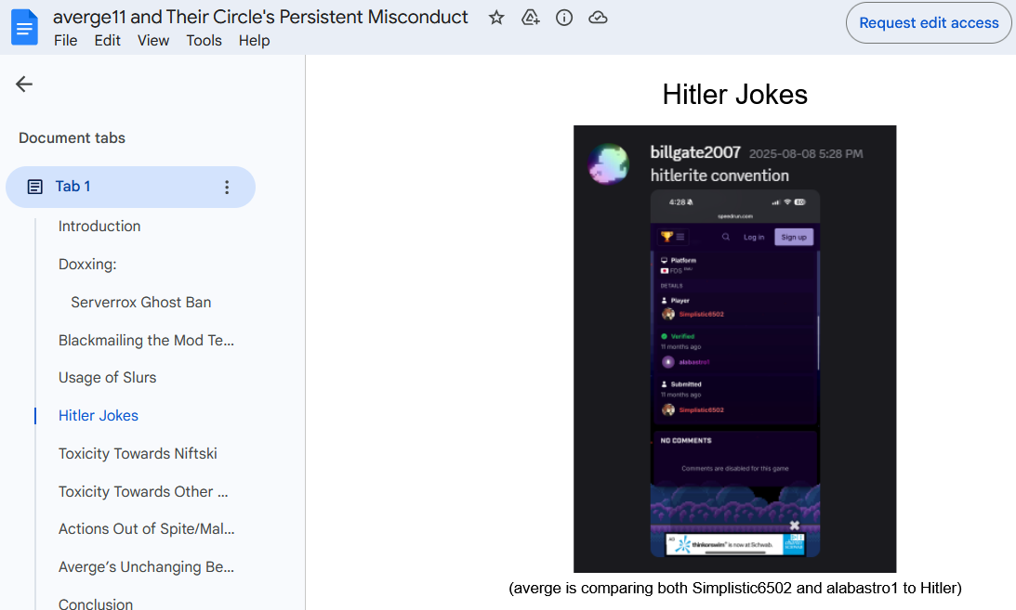Open the Edit menu
The width and height of the screenshot is (1016, 610).
tap(108, 41)
